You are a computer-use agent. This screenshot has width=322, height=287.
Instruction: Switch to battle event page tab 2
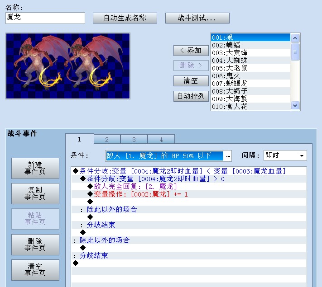107,140
